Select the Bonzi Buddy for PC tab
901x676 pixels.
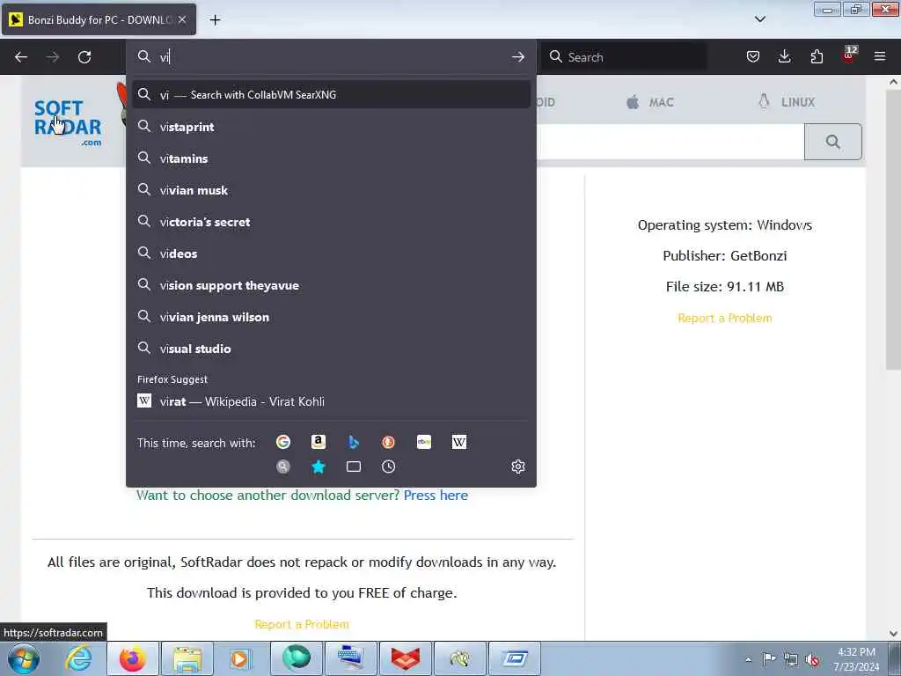99,19
